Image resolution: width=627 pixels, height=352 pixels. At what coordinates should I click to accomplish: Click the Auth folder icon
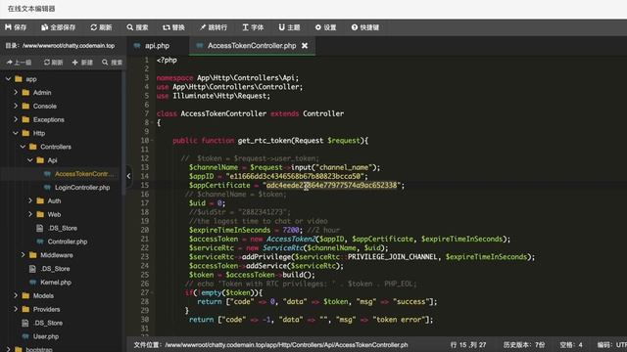(40, 201)
